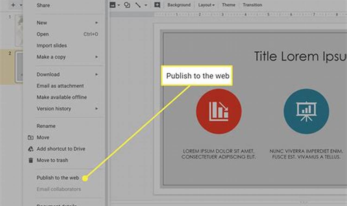
Task: Click the Add shortcut to Drive icon
Action: coord(30,149)
